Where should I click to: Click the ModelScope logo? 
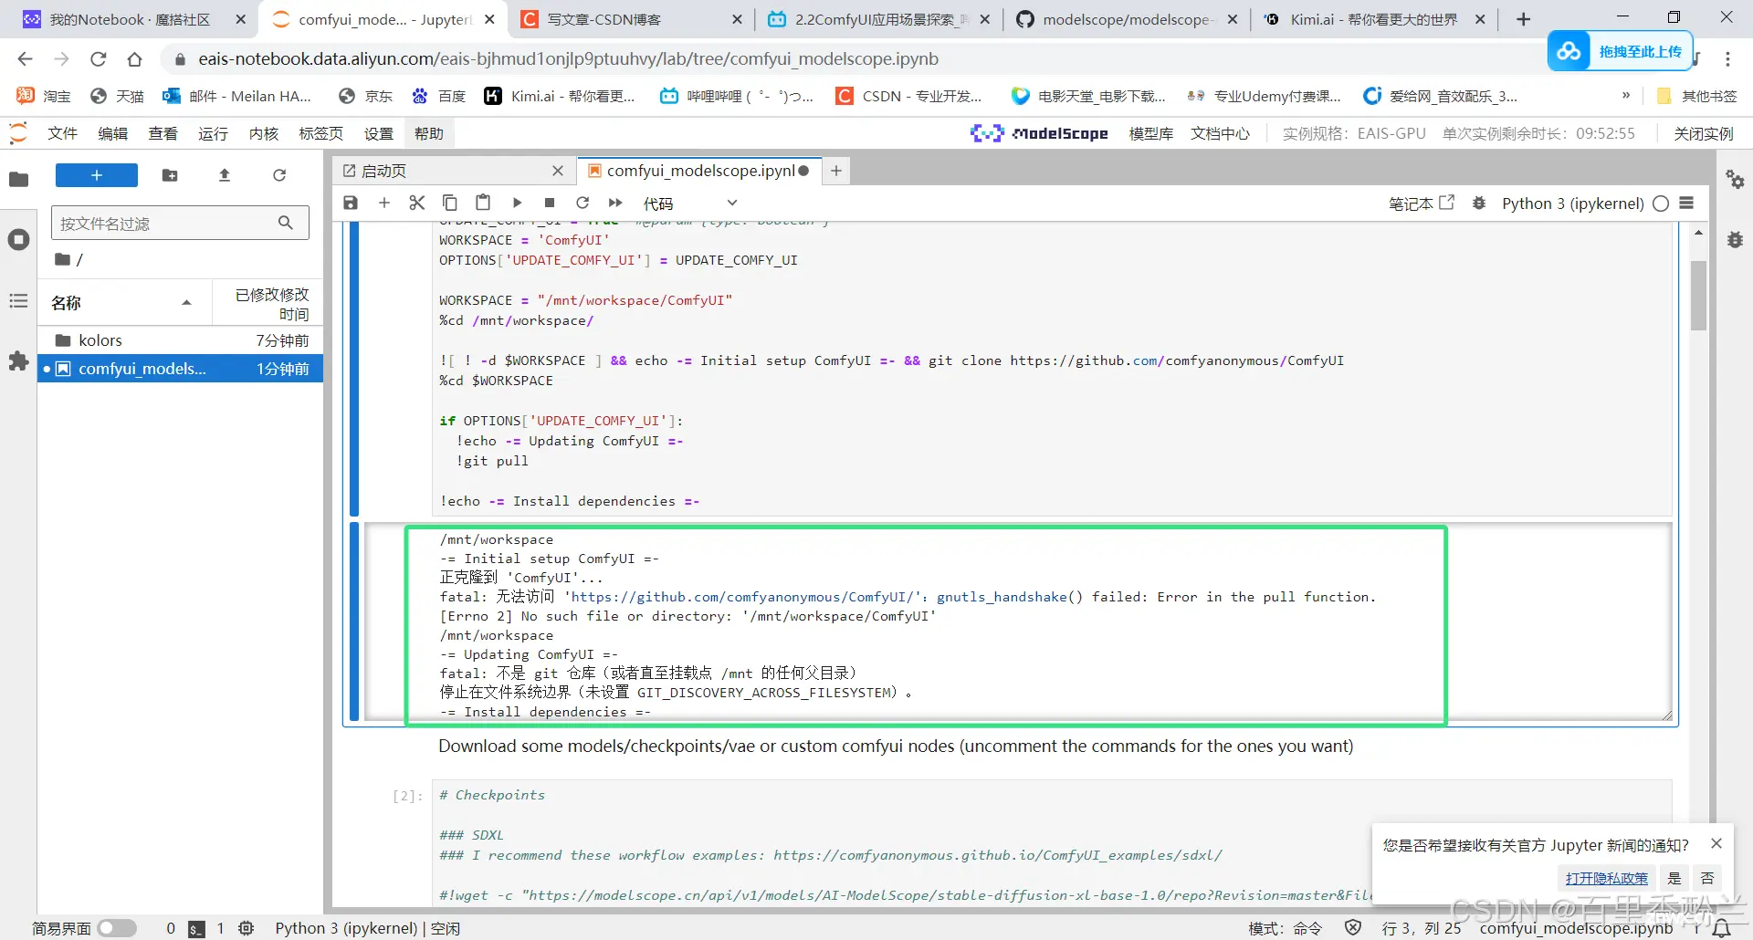[x=1039, y=133]
